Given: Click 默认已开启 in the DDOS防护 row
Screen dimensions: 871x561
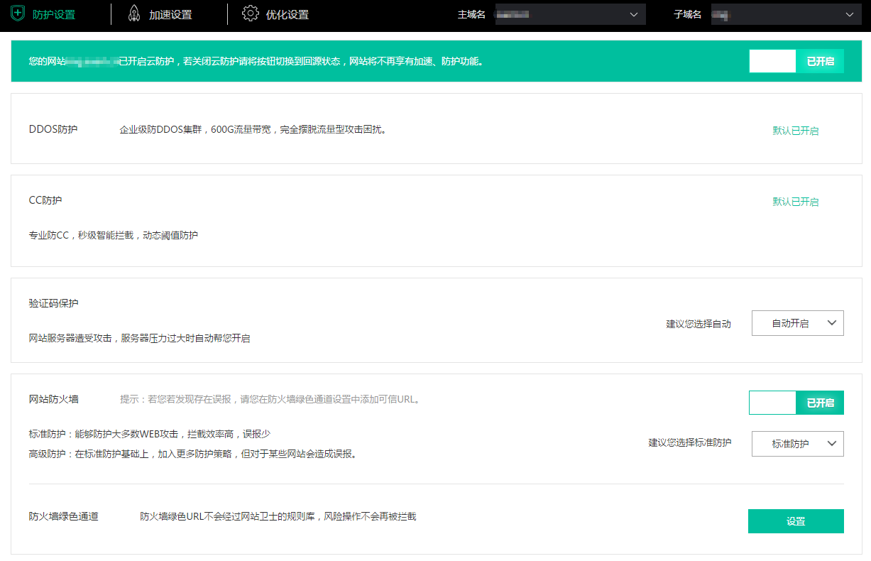Looking at the screenshot, I should click(x=795, y=131).
